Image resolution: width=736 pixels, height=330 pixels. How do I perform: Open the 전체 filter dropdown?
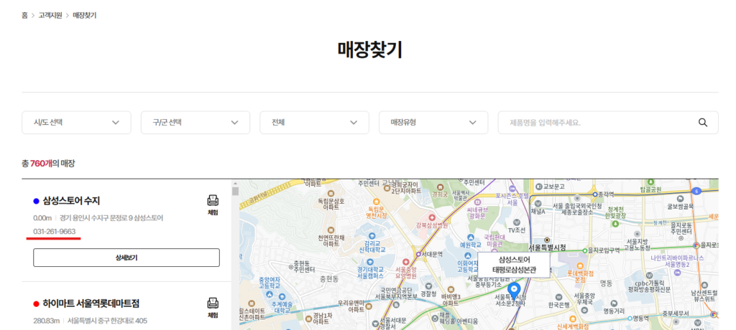(x=315, y=123)
